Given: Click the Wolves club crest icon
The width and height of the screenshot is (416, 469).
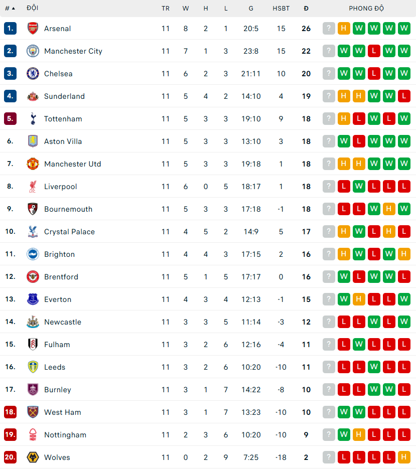Looking at the screenshot, I should (x=33, y=457).
